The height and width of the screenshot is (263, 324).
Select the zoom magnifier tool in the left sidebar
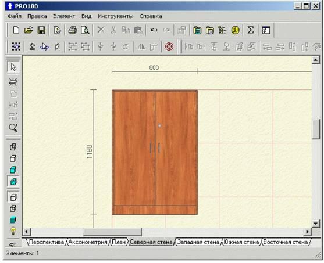click(13, 128)
